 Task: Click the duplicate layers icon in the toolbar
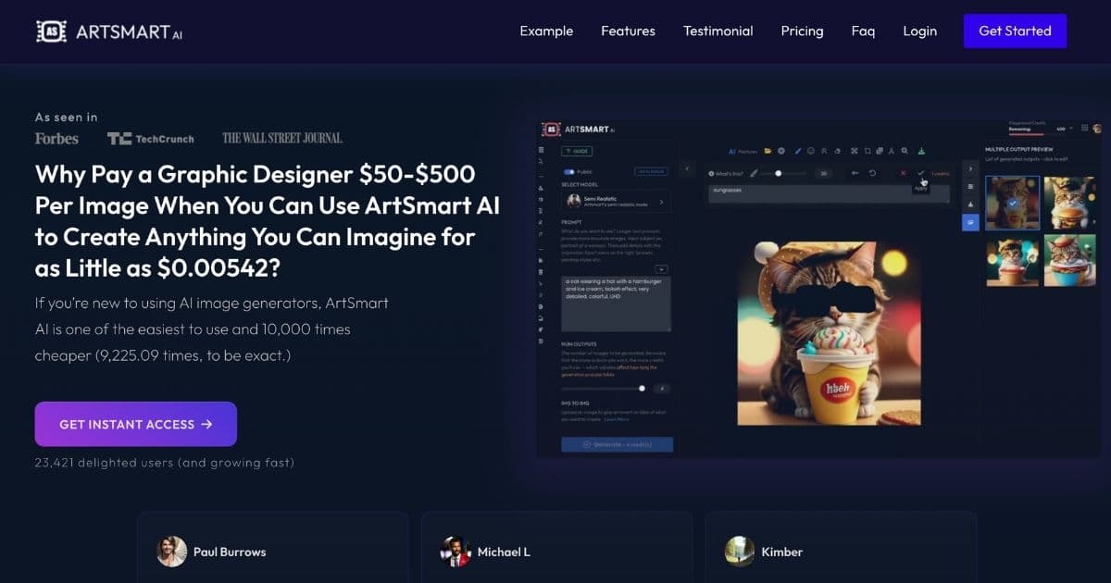(880, 151)
